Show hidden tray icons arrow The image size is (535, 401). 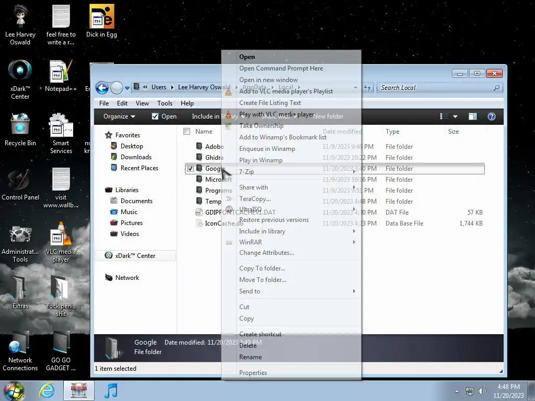457,392
